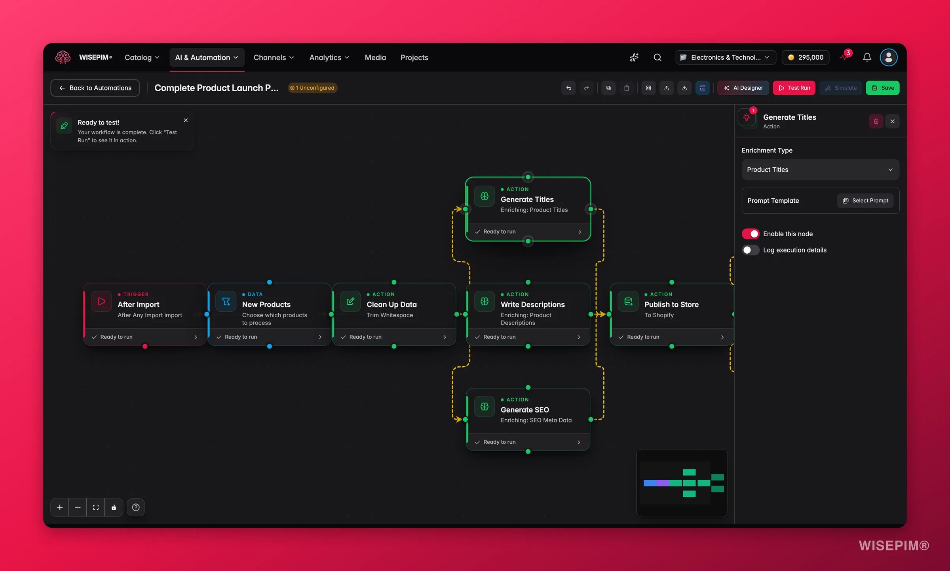This screenshot has height=571, width=950.
Task: Expand Ready to run on After Import node
Action: point(145,337)
